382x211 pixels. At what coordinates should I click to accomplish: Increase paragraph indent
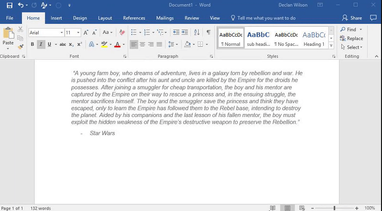(x=185, y=32)
